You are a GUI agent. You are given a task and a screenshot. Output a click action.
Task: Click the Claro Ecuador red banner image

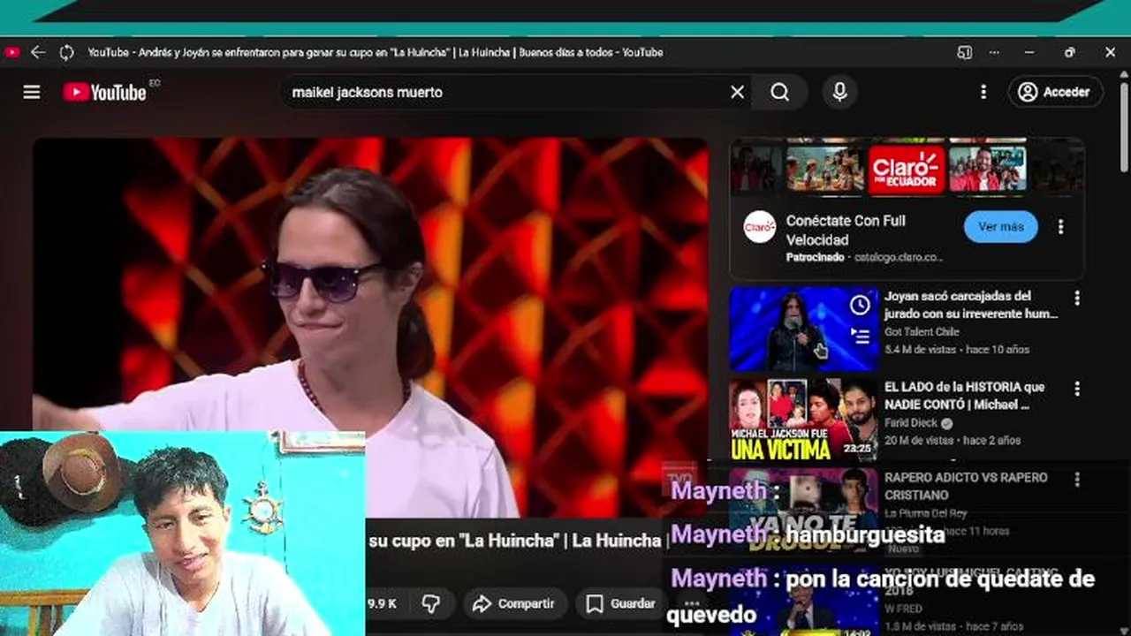coord(907,169)
